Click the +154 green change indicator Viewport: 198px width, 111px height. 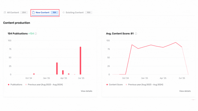click(31, 34)
